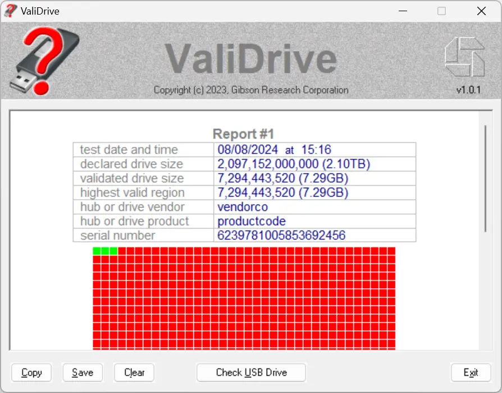Click the 'test date and time' label
This screenshot has width=502, height=393.
point(129,150)
